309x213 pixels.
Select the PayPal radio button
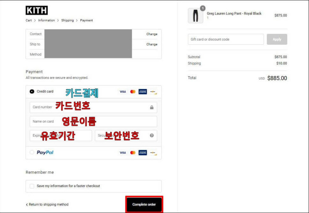[32, 152]
